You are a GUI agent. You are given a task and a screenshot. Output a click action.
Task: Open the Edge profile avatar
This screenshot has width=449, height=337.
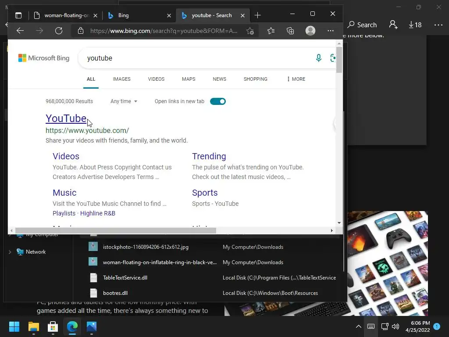coord(310,31)
